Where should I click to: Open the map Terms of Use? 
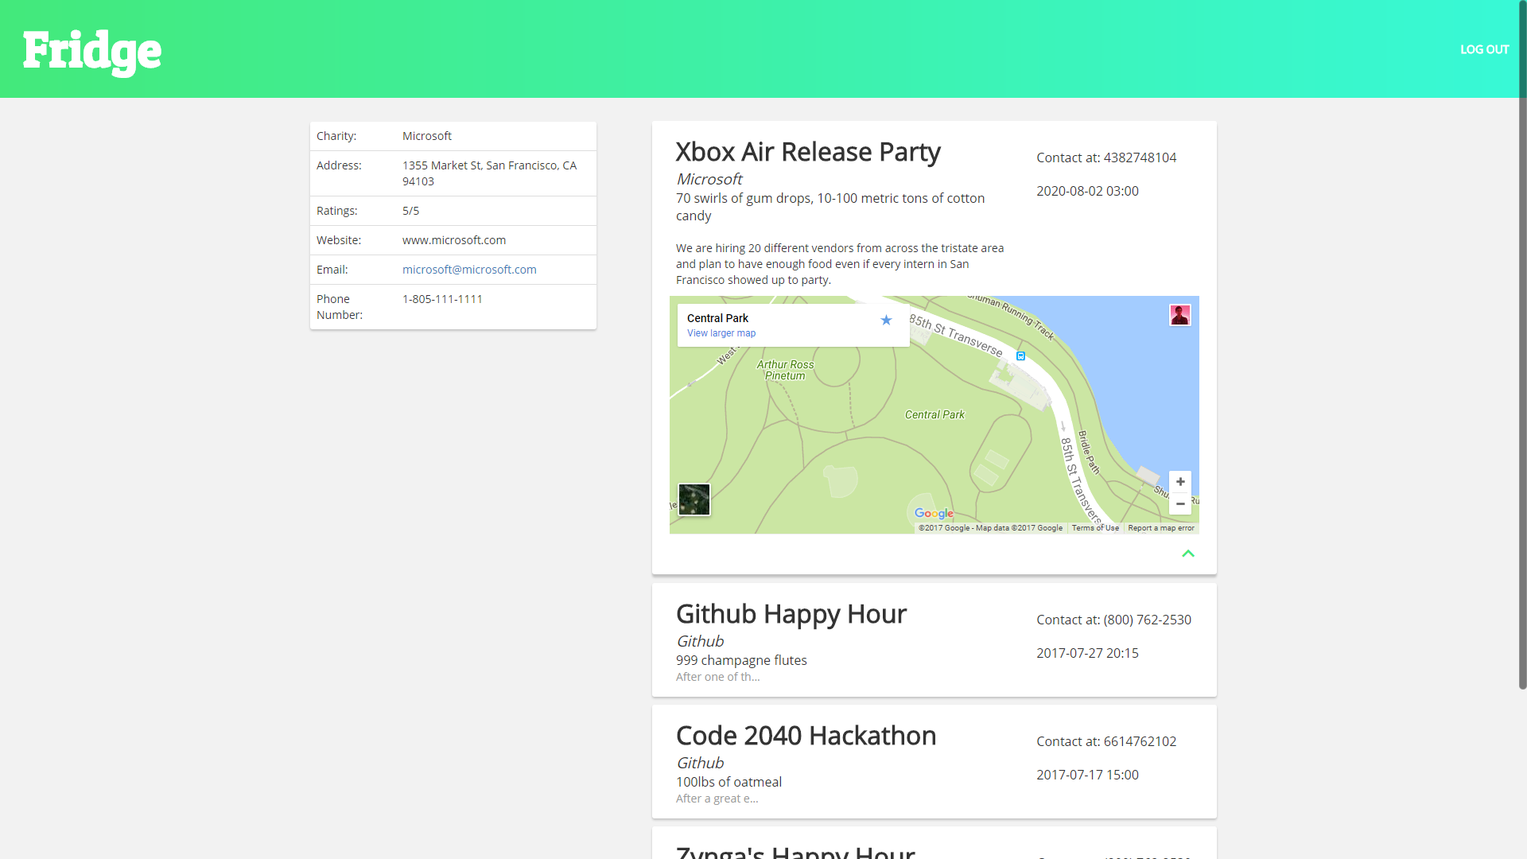click(1094, 528)
